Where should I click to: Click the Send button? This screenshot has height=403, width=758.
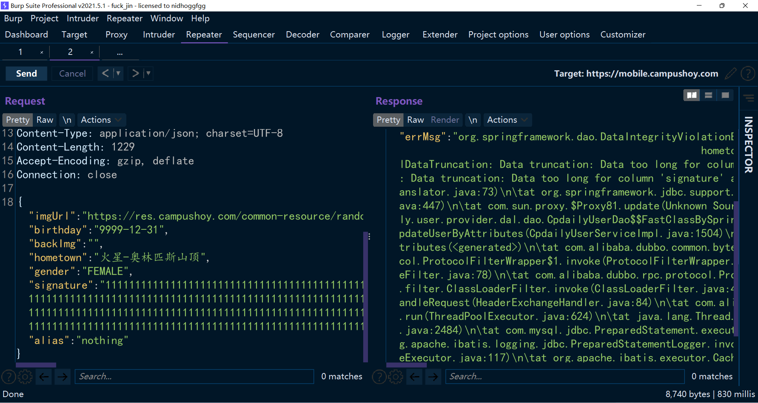point(26,74)
